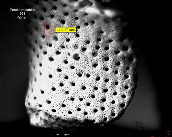Viewport: 172px width, 137px height.
Task: Click the small red scale value text
Action: pos(169,131)
